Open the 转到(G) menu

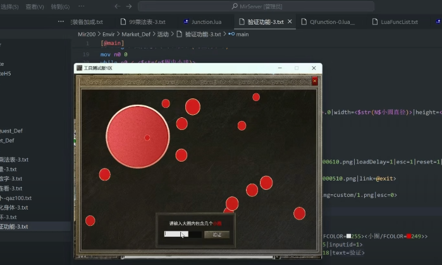pyautogui.click(x=60, y=6)
